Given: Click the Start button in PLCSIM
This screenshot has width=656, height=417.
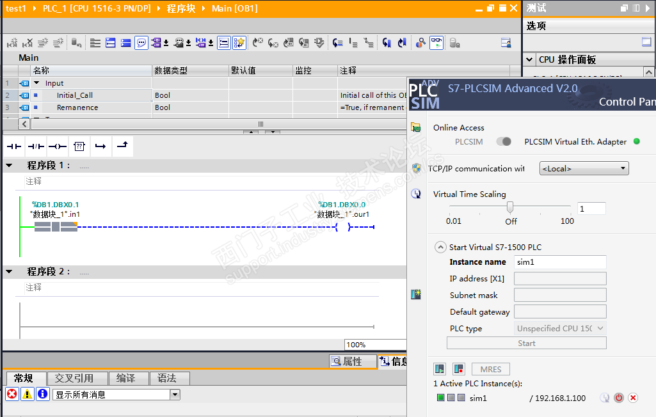Looking at the screenshot, I should click(x=526, y=343).
